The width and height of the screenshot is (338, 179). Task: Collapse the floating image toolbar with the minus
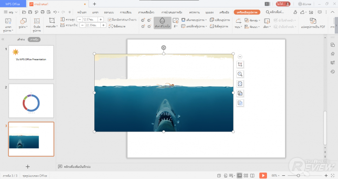[240, 57]
